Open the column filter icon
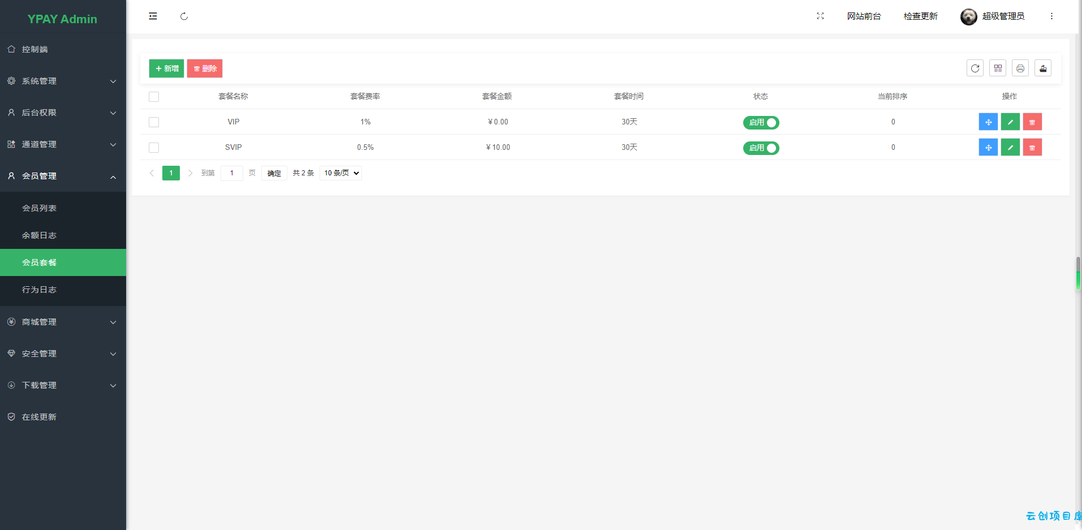 coord(998,68)
